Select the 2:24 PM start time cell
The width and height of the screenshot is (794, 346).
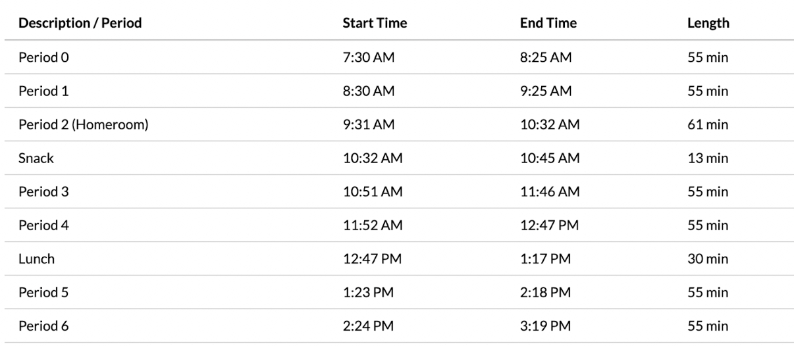(368, 326)
